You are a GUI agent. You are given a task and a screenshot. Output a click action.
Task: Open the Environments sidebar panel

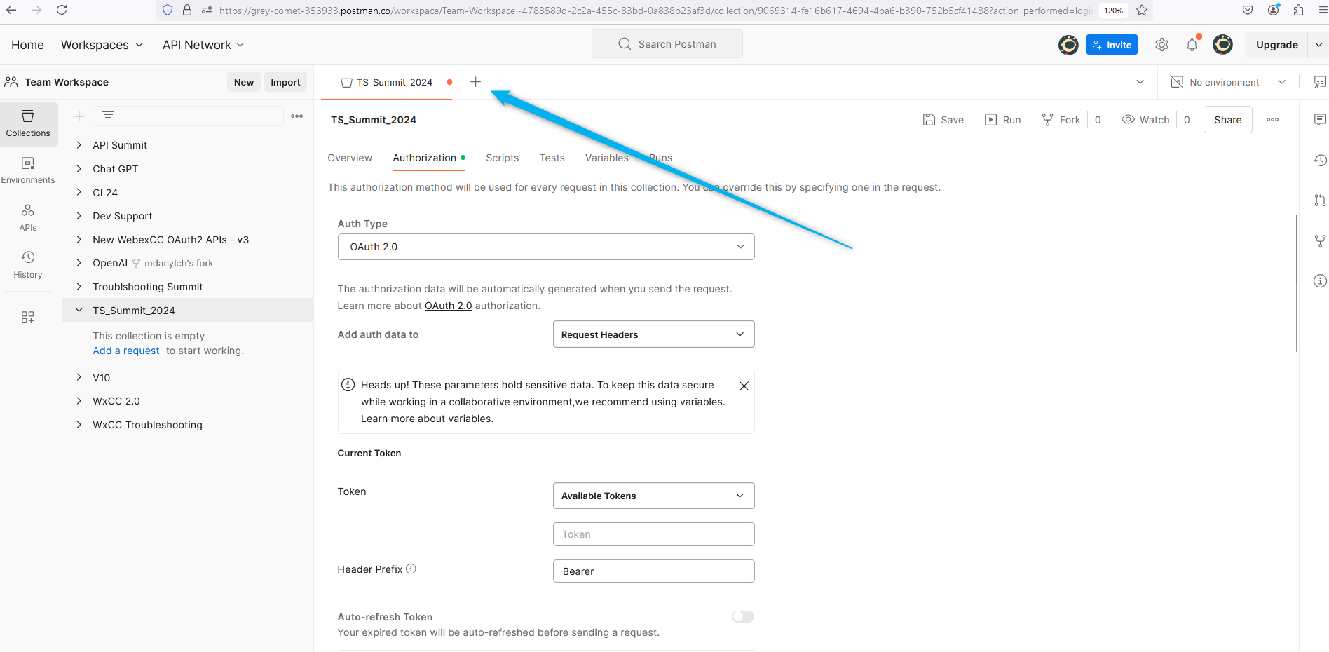(x=28, y=170)
